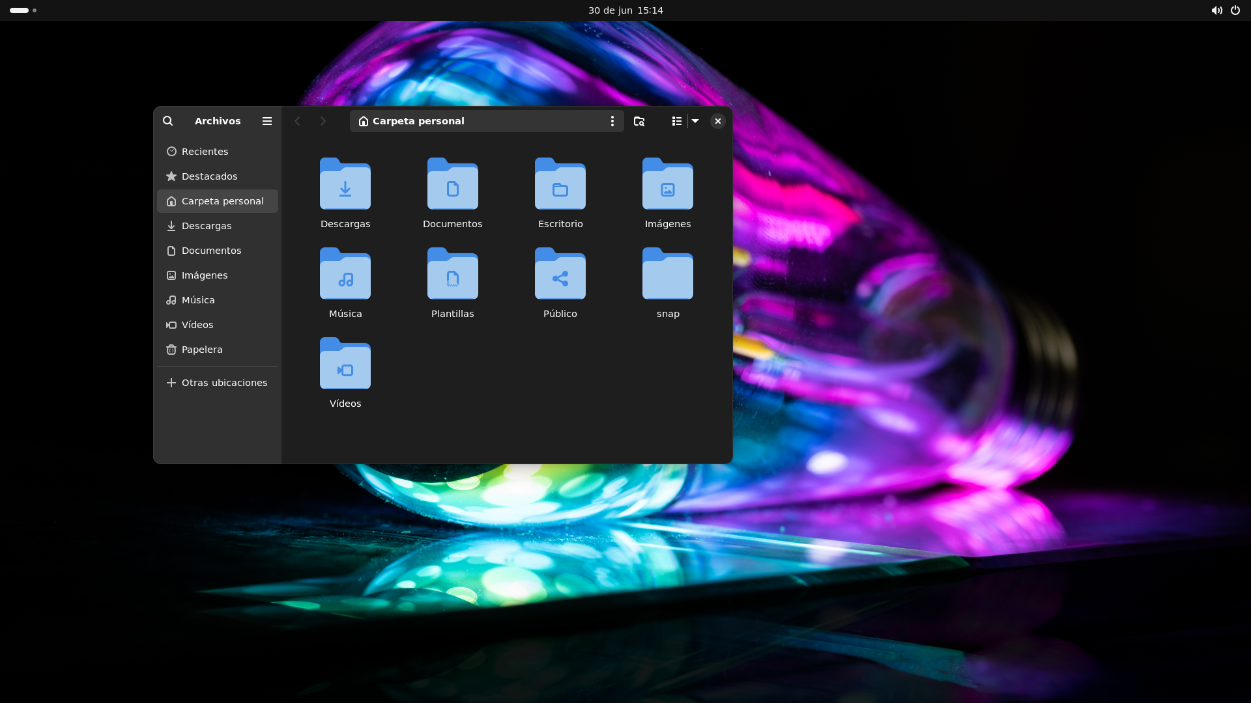Click the search magnifier icon in Archivos
This screenshot has width=1251, height=703.
167,121
